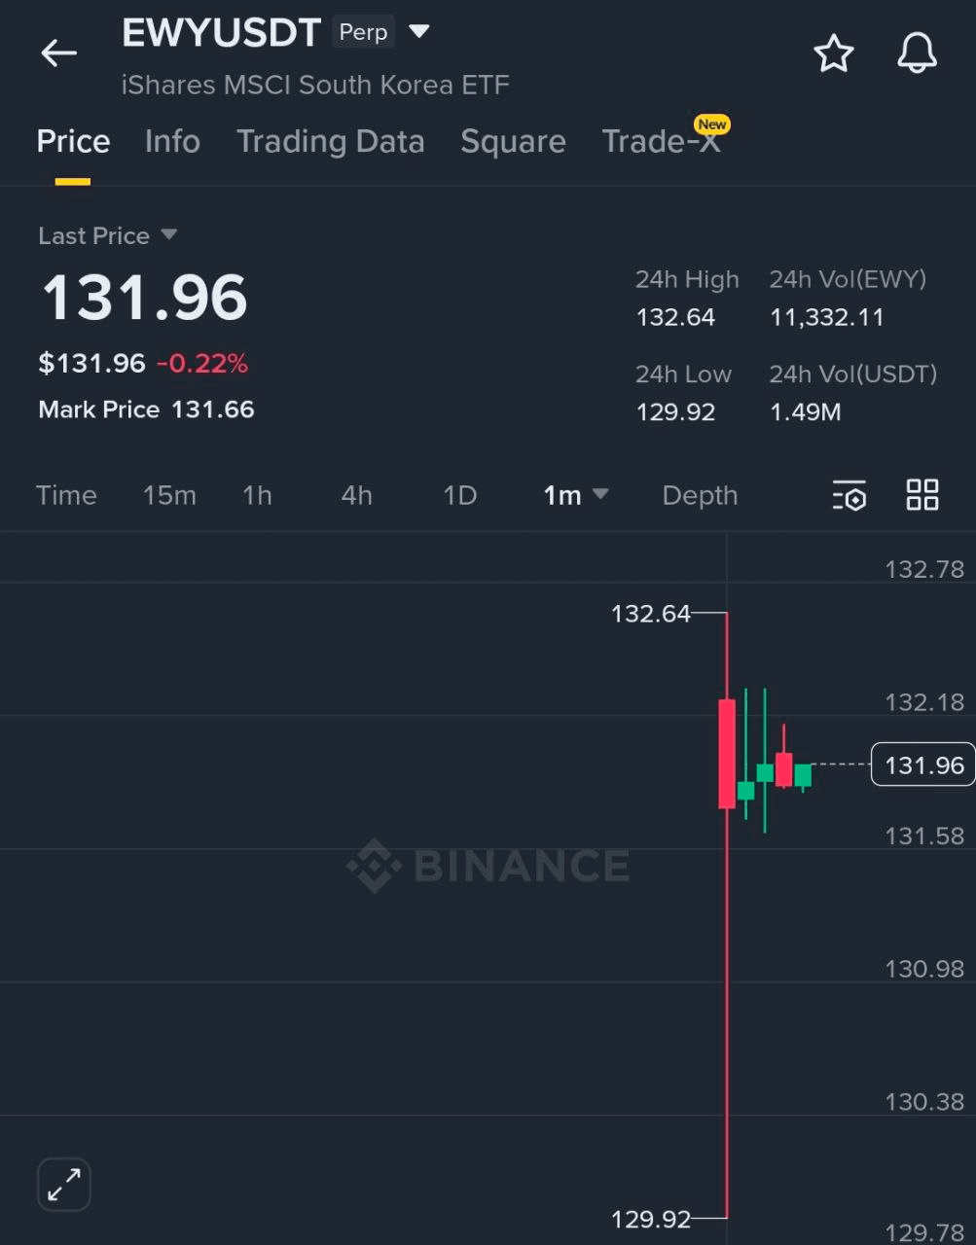Expand chart to fullscreen
Image resolution: width=976 pixels, height=1245 pixels.
[x=64, y=1184]
